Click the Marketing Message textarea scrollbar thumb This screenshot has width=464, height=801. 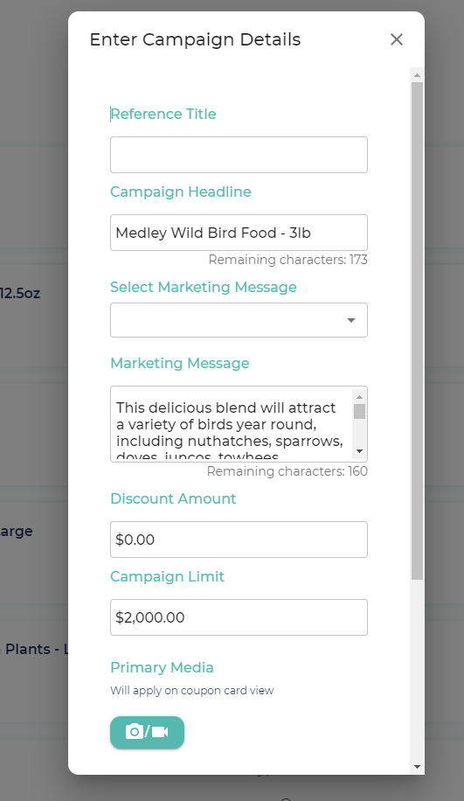(359, 411)
